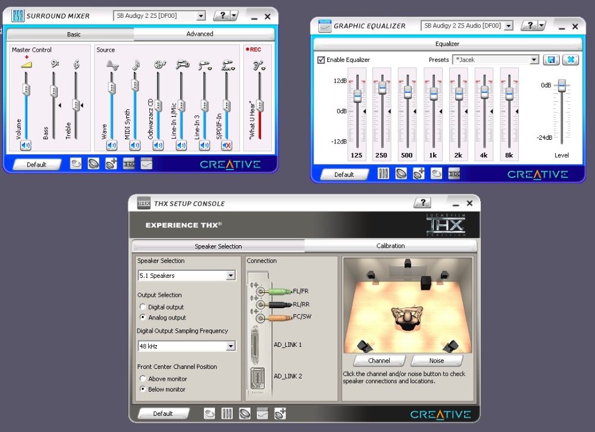Click the Wave waveform source icon
The width and height of the screenshot is (595, 432).
[112, 65]
